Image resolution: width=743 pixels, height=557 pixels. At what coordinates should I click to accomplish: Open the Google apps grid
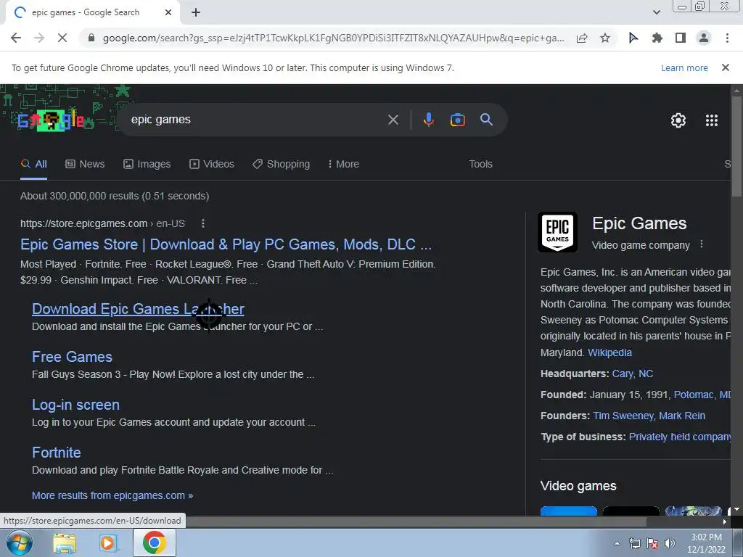point(712,120)
